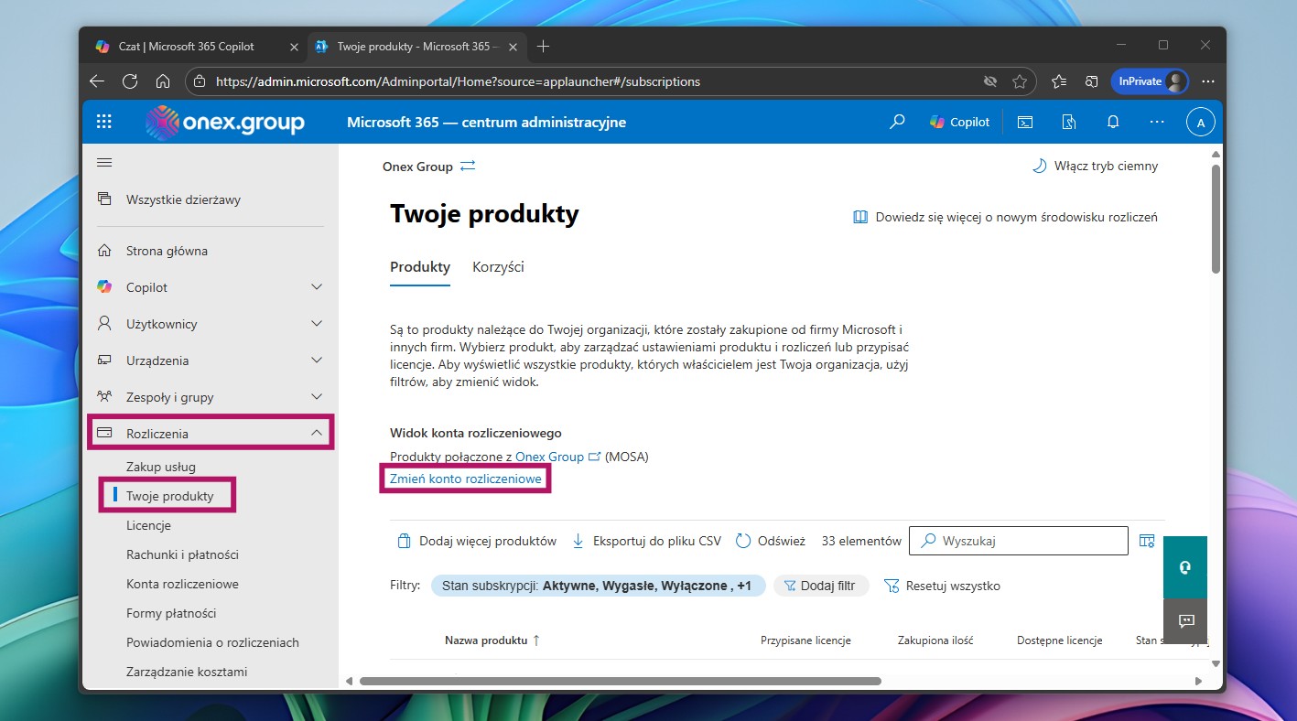Open browser home icon
The width and height of the screenshot is (1297, 721).
click(163, 81)
